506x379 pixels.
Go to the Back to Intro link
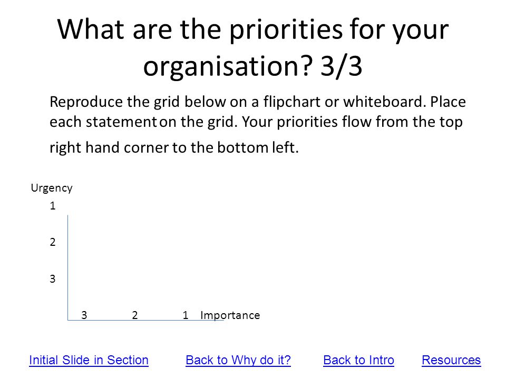358,360
